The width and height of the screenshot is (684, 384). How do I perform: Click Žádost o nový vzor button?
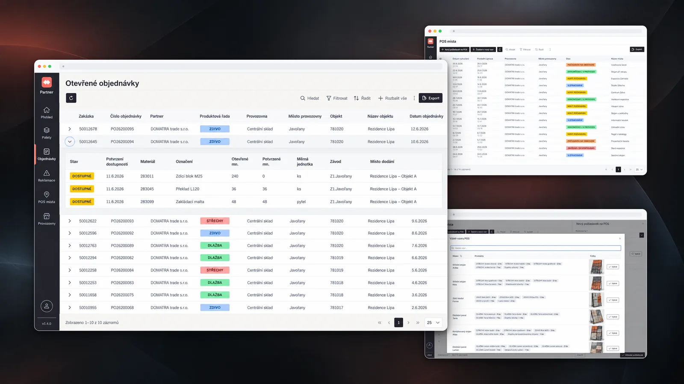click(x=483, y=49)
